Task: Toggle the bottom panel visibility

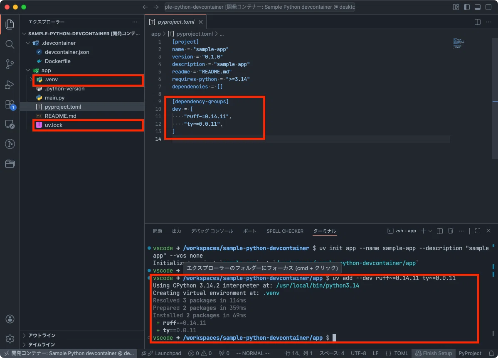Action: tap(477, 7)
